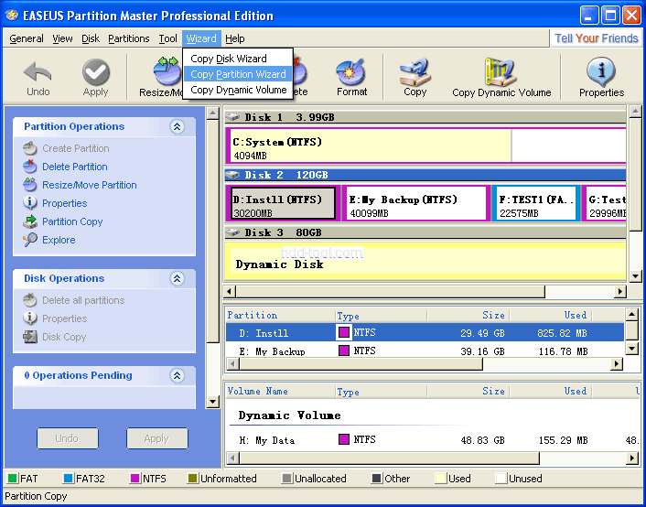Click the Copy toolbar icon

pos(415,71)
